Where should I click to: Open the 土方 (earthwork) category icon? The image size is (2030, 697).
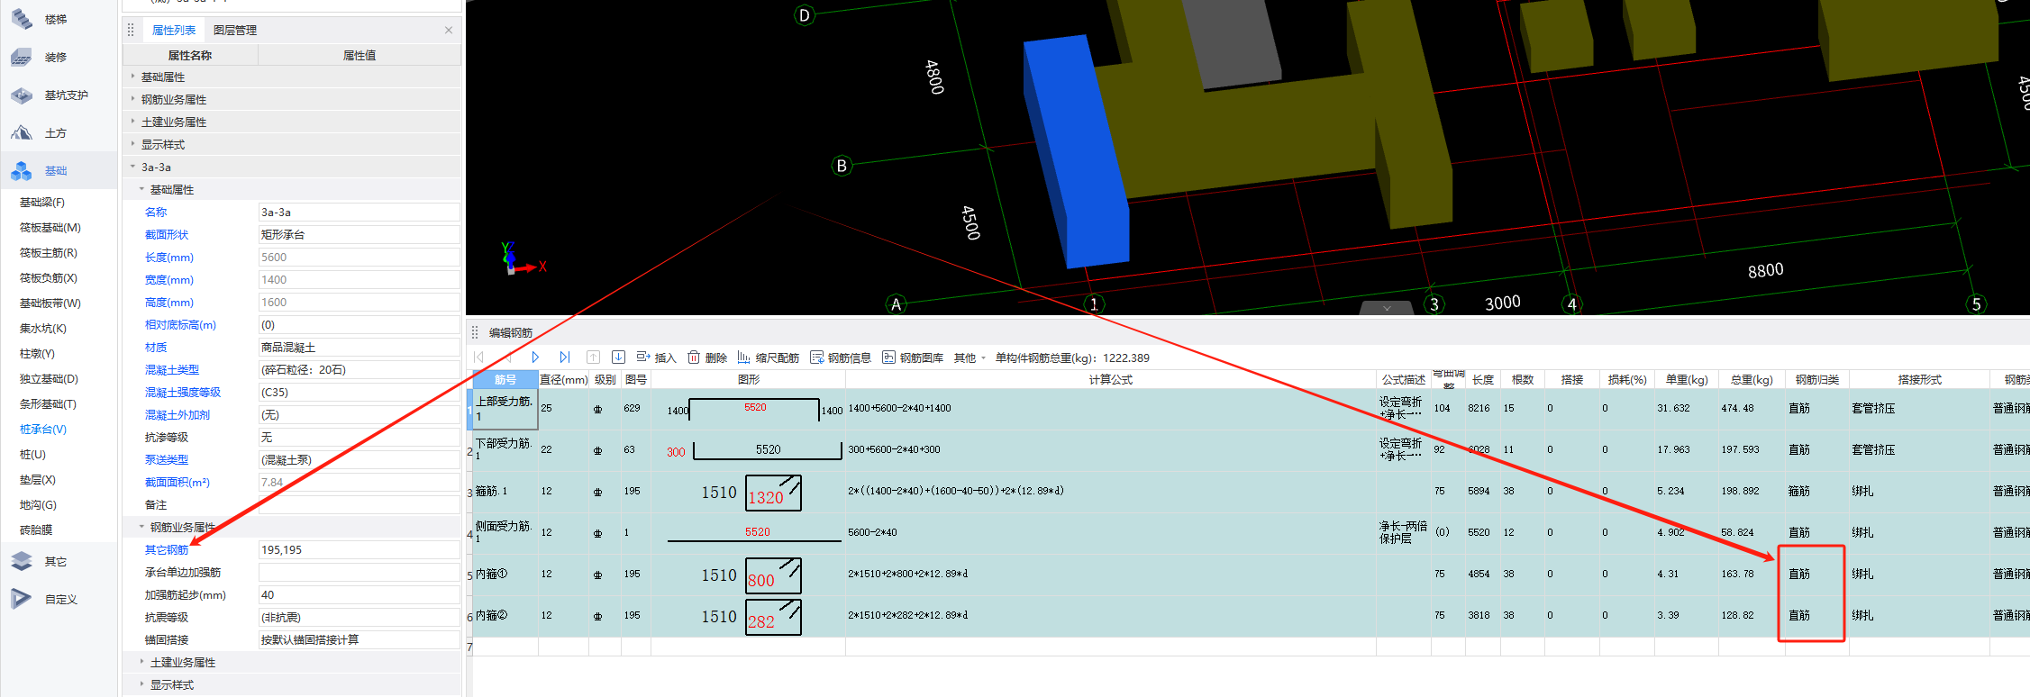(23, 132)
